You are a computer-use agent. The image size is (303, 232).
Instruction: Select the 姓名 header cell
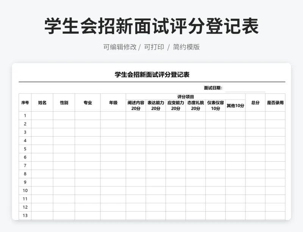[42, 103]
